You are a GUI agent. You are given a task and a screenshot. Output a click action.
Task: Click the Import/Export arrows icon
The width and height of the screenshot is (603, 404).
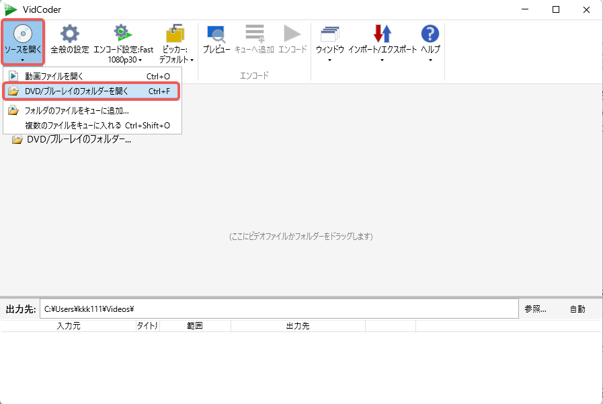point(382,34)
